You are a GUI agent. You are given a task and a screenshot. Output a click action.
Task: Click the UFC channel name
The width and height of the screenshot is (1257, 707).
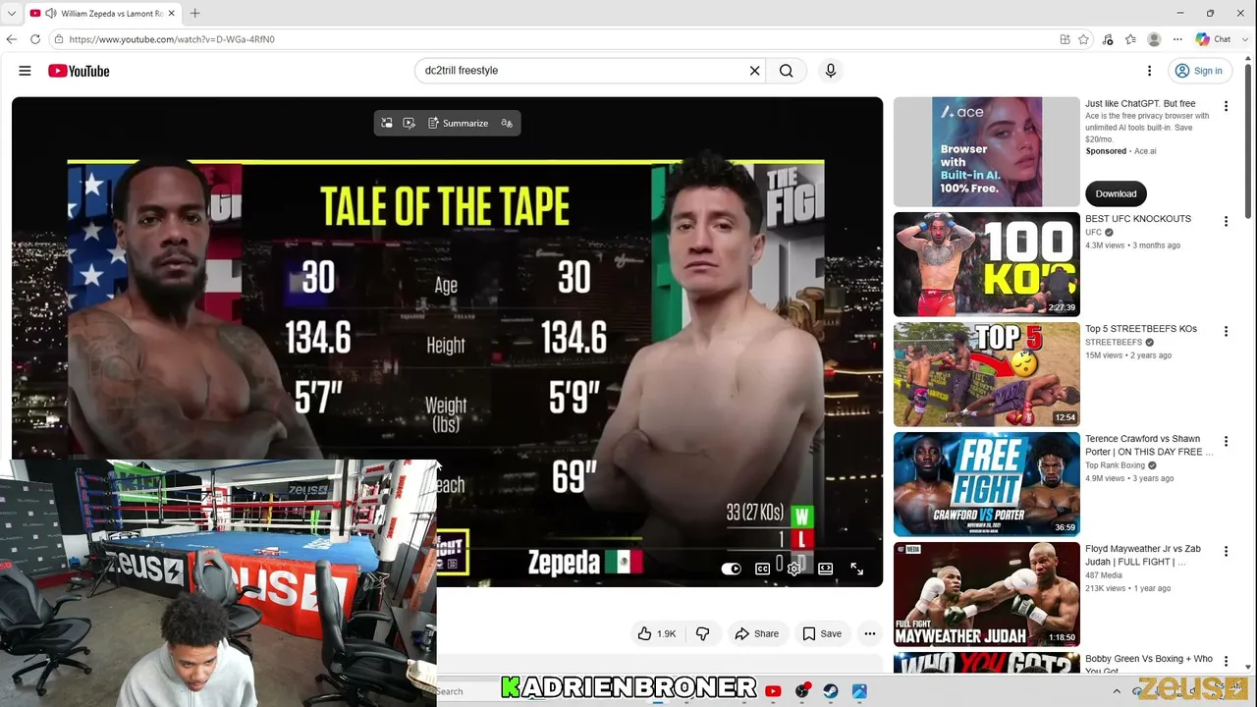point(1094,233)
